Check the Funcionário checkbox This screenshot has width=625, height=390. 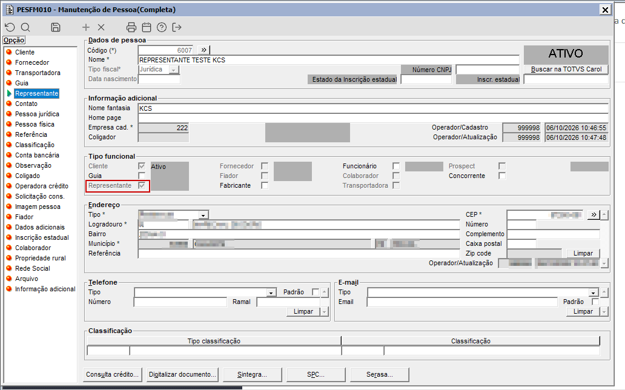tap(396, 166)
